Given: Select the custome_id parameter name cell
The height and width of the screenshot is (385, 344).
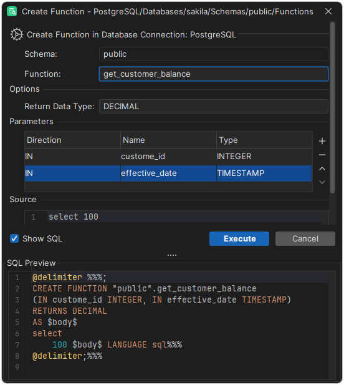Looking at the screenshot, I should (168, 157).
